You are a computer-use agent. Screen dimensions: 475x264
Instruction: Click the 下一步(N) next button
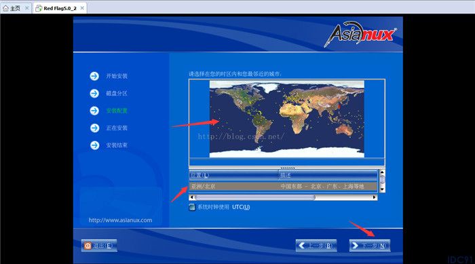370,246
